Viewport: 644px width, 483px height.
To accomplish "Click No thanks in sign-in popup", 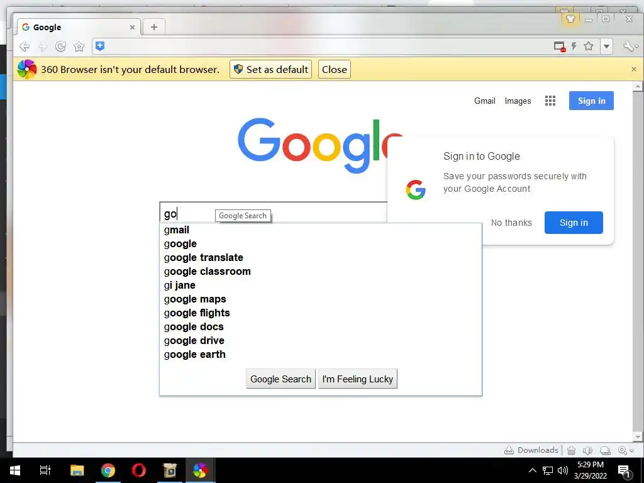I will (511, 223).
